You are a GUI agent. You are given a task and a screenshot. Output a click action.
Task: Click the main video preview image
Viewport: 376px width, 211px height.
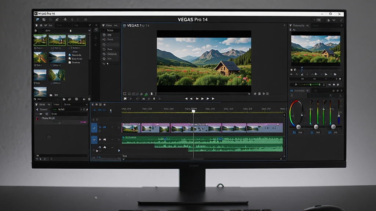pyautogui.click(x=204, y=62)
